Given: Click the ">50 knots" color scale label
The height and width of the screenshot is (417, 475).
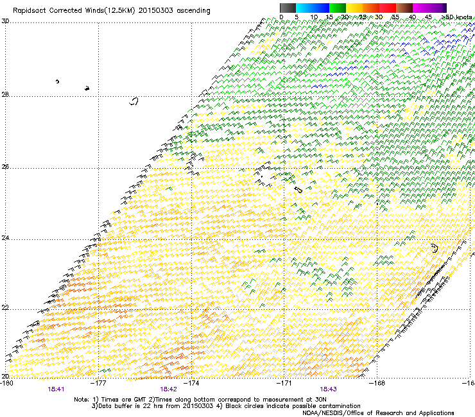Looking at the screenshot, I should (456, 17).
